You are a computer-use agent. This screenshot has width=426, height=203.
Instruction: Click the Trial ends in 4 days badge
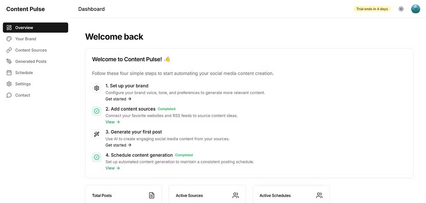pyautogui.click(x=372, y=9)
